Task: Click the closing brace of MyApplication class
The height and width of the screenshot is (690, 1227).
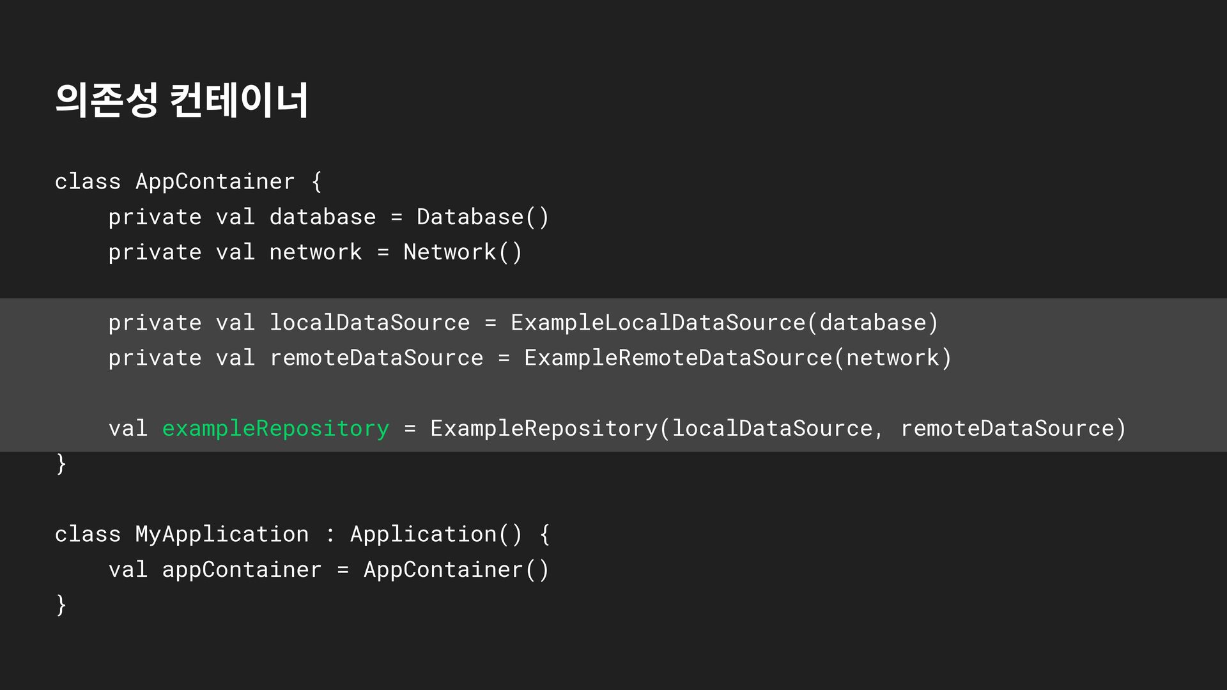Action: coord(61,604)
